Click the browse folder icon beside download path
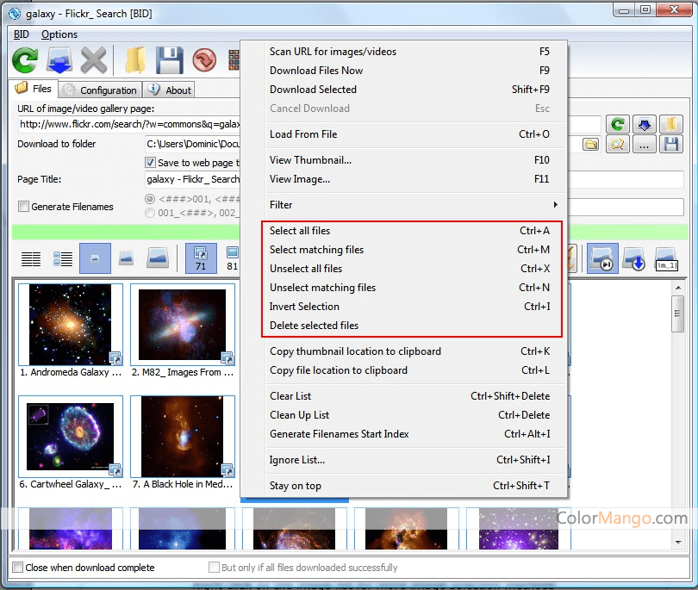The image size is (698, 590). (x=590, y=145)
